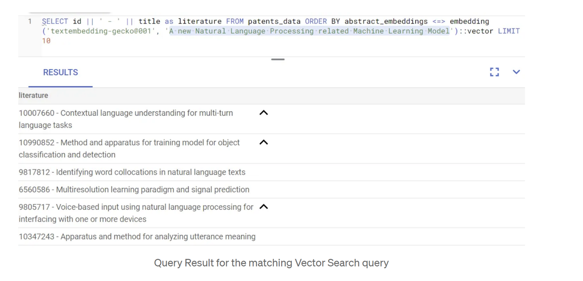Select the Multiresolution learning paradigm result row

pyautogui.click(x=134, y=190)
